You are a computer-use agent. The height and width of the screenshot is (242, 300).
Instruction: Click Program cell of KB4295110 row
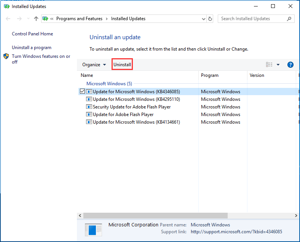220,99
